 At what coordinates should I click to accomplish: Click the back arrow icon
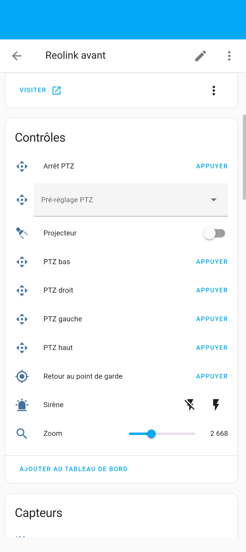(x=17, y=56)
